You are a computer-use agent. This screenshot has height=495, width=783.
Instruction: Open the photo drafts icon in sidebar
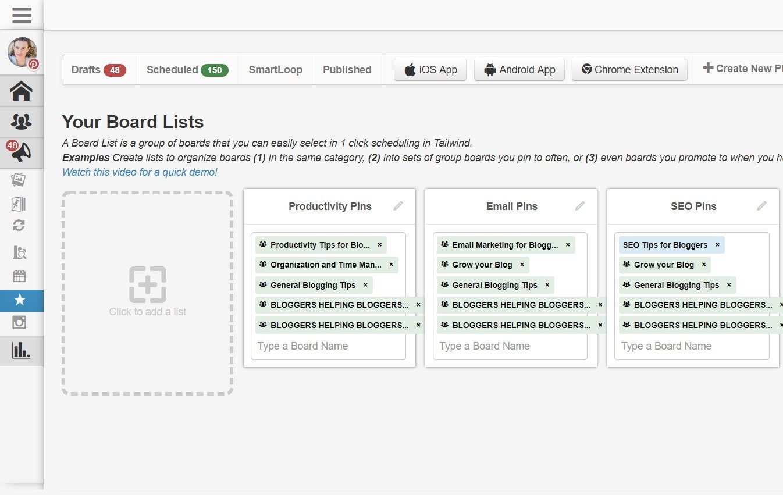point(19,179)
